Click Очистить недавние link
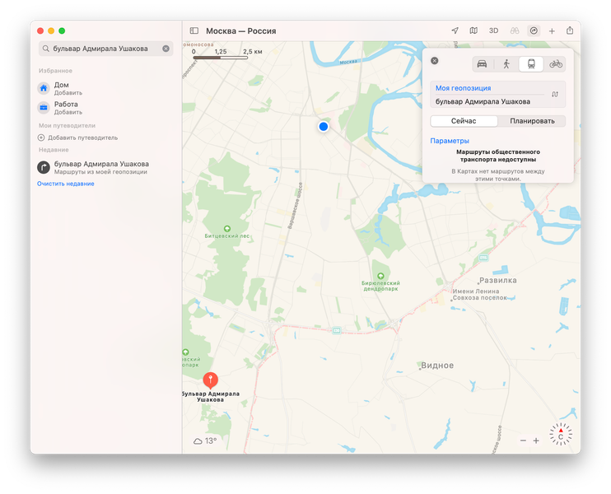 (x=66, y=184)
